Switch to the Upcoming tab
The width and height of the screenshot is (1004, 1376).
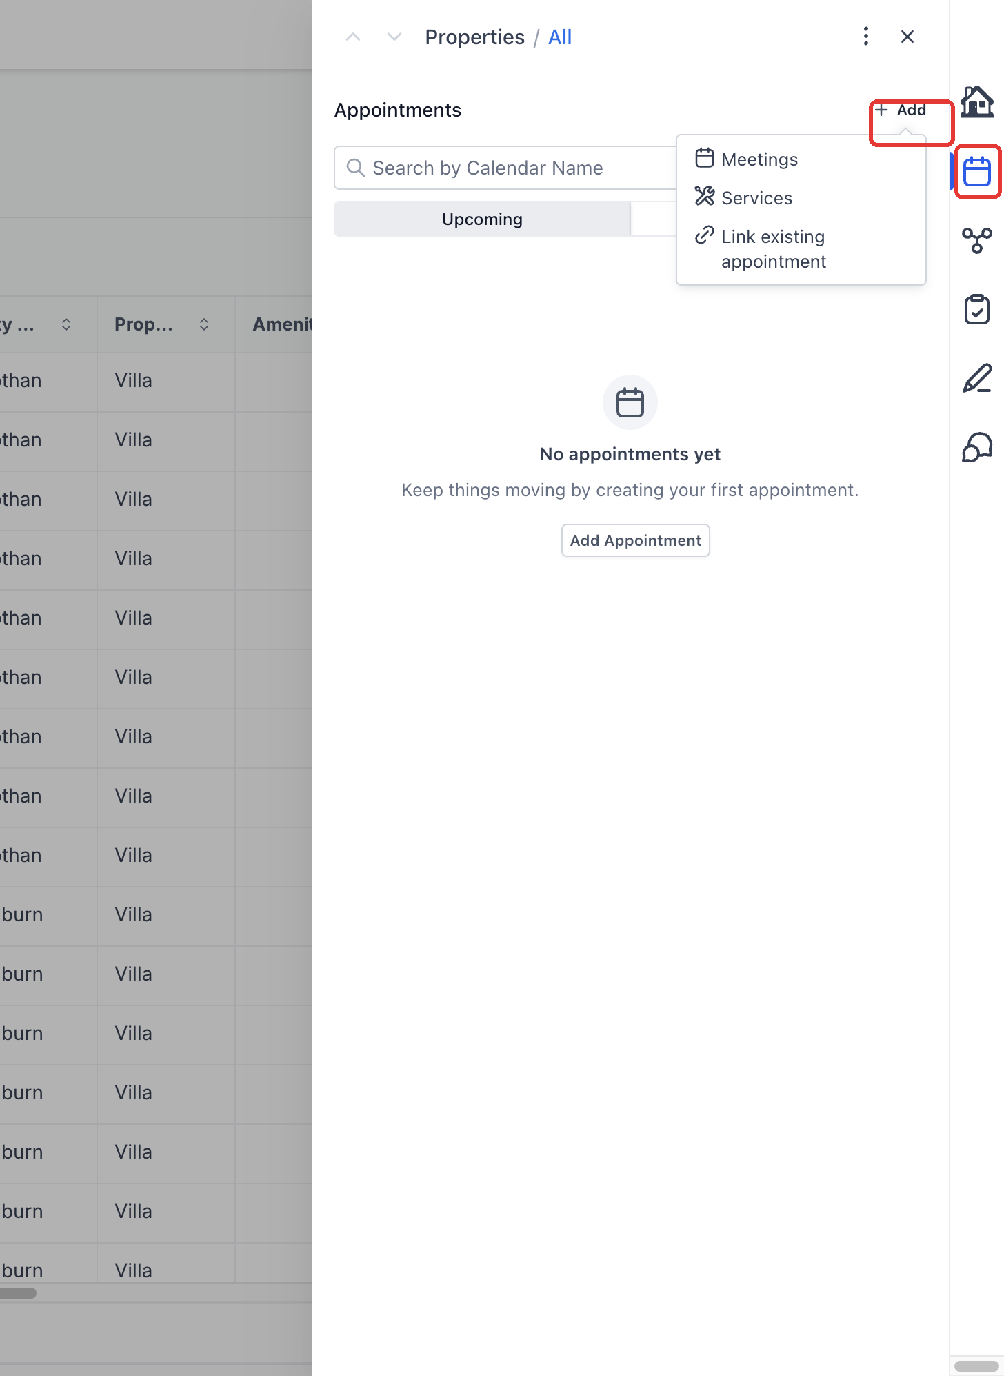[x=482, y=219]
